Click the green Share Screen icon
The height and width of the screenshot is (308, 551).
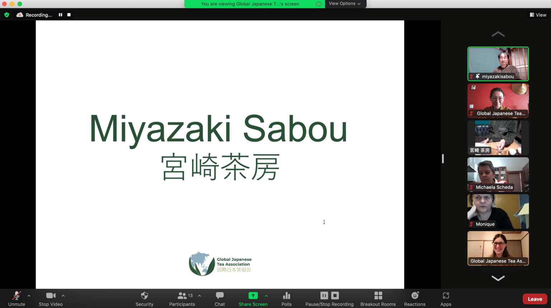pyautogui.click(x=253, y=295)
